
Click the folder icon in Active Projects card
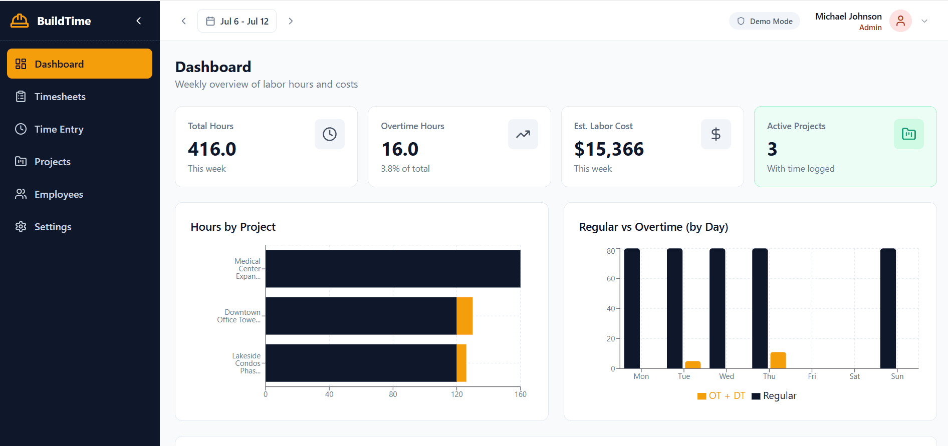[x=908, y=134]
